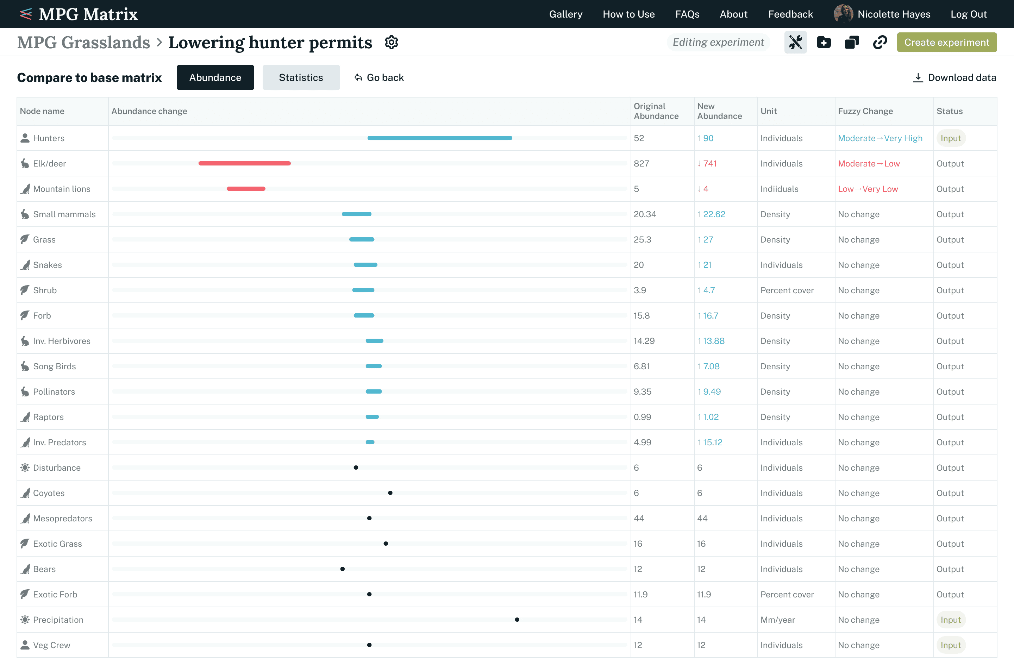1014x671 pixels.
Task: Open the edit tools icon
Action: click(795, 42)
